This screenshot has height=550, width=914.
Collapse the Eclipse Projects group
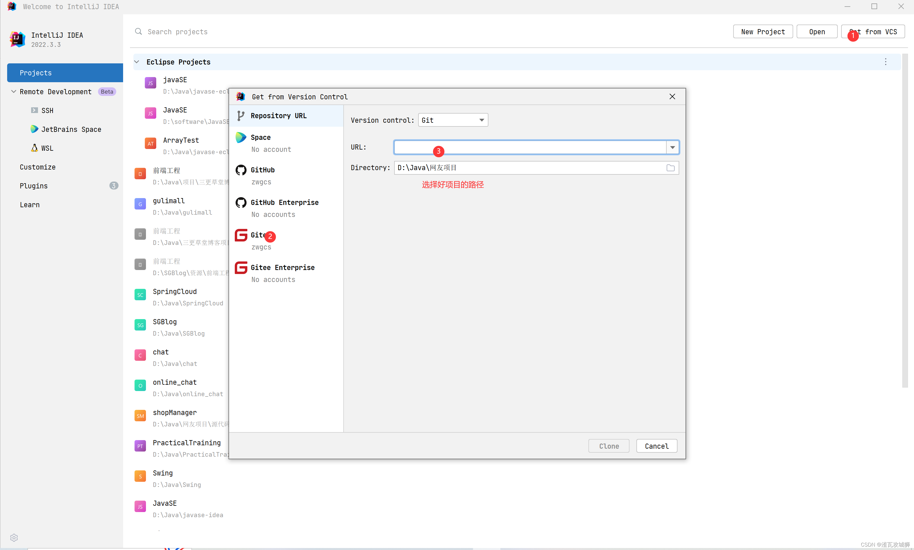tap(137, 62)
